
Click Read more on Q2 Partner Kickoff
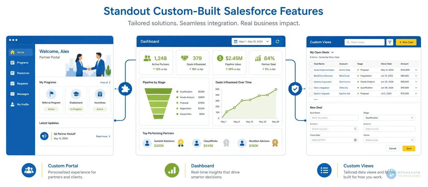tap(103, 136)
